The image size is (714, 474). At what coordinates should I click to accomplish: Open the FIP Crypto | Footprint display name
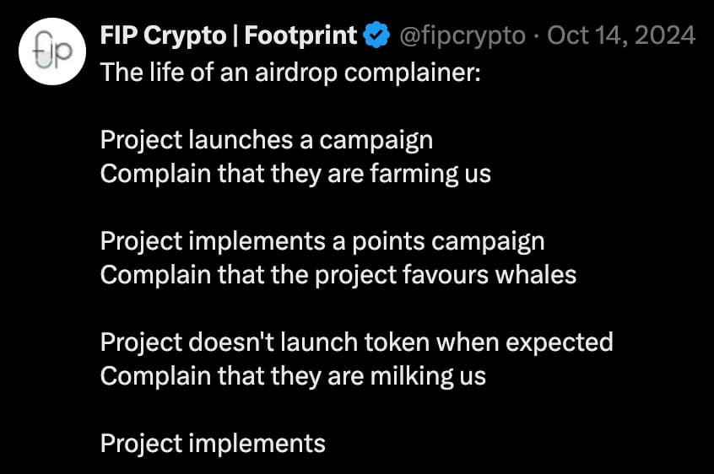pyautogui.click(x=229, y=35)
